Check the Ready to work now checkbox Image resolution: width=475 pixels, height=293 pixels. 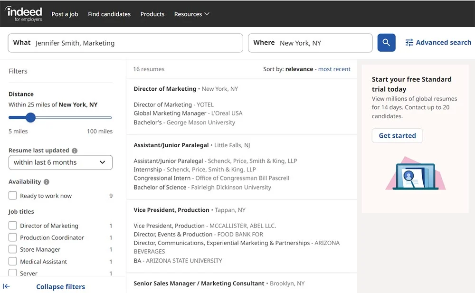[13, 196]
